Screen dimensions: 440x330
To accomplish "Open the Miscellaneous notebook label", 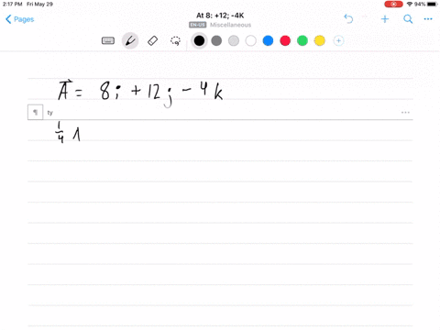I will tap(230, 25).
